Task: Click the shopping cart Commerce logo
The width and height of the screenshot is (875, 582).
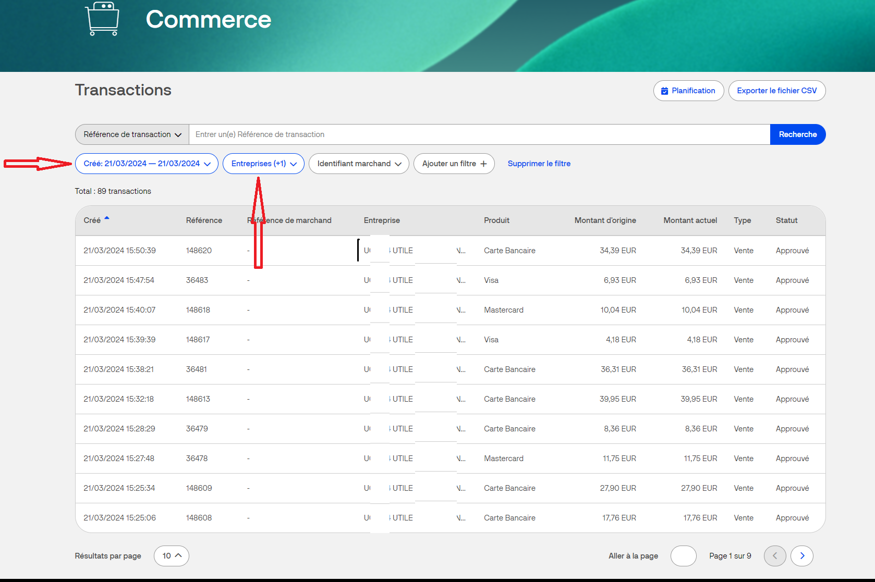Action: pos(103,19)
